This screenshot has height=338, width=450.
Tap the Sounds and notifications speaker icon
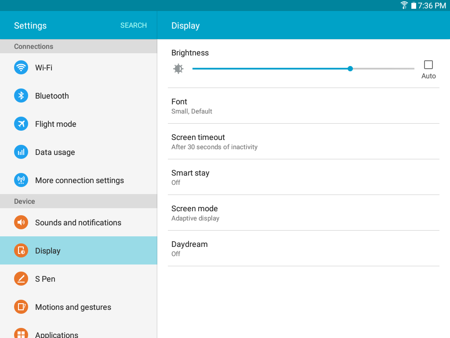(21, 222)
